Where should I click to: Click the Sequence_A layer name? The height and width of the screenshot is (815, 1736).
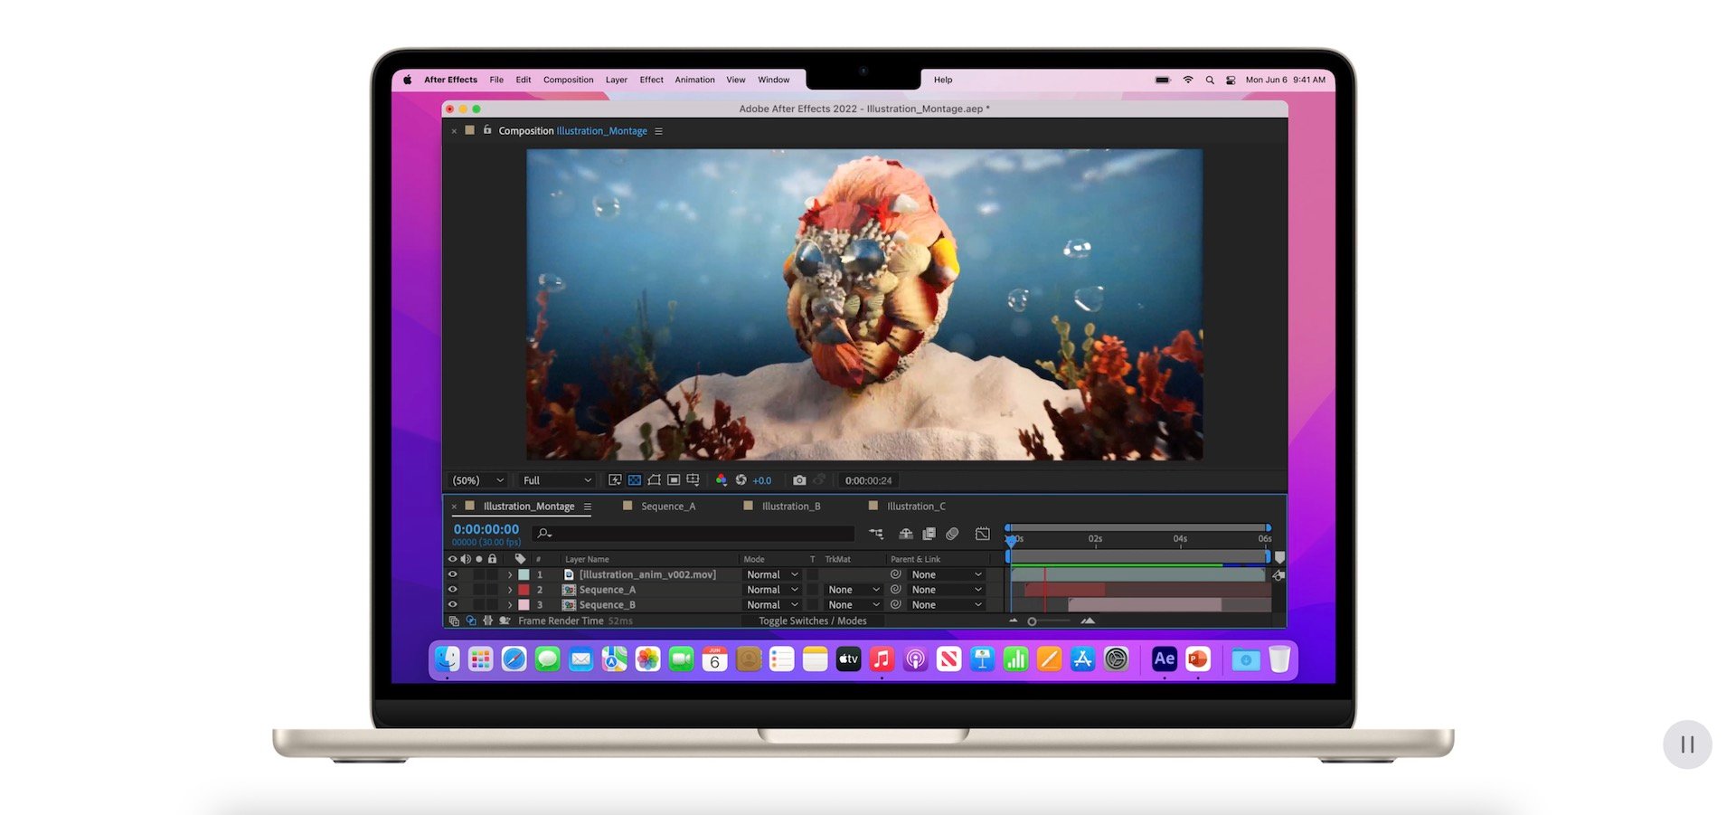(607, 590)
